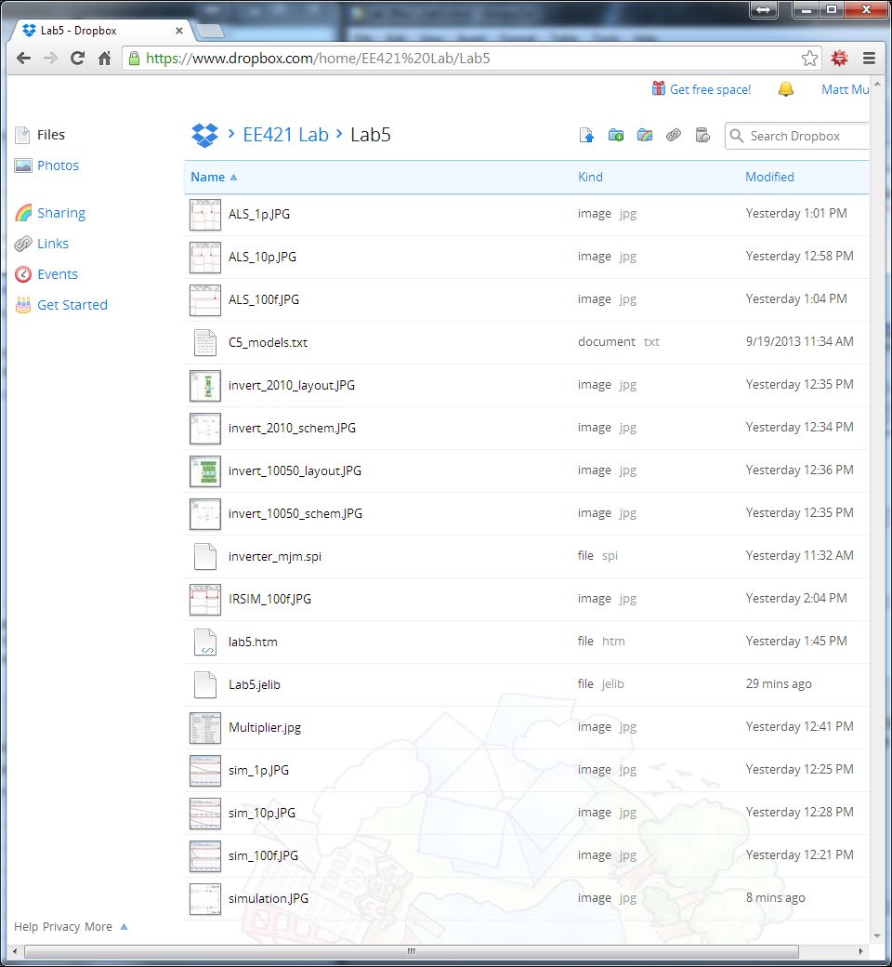The width and height of the screenshot is (892, 967).
Task: Click the horizontal scrollbar thumb
Action: coord(412,951)
